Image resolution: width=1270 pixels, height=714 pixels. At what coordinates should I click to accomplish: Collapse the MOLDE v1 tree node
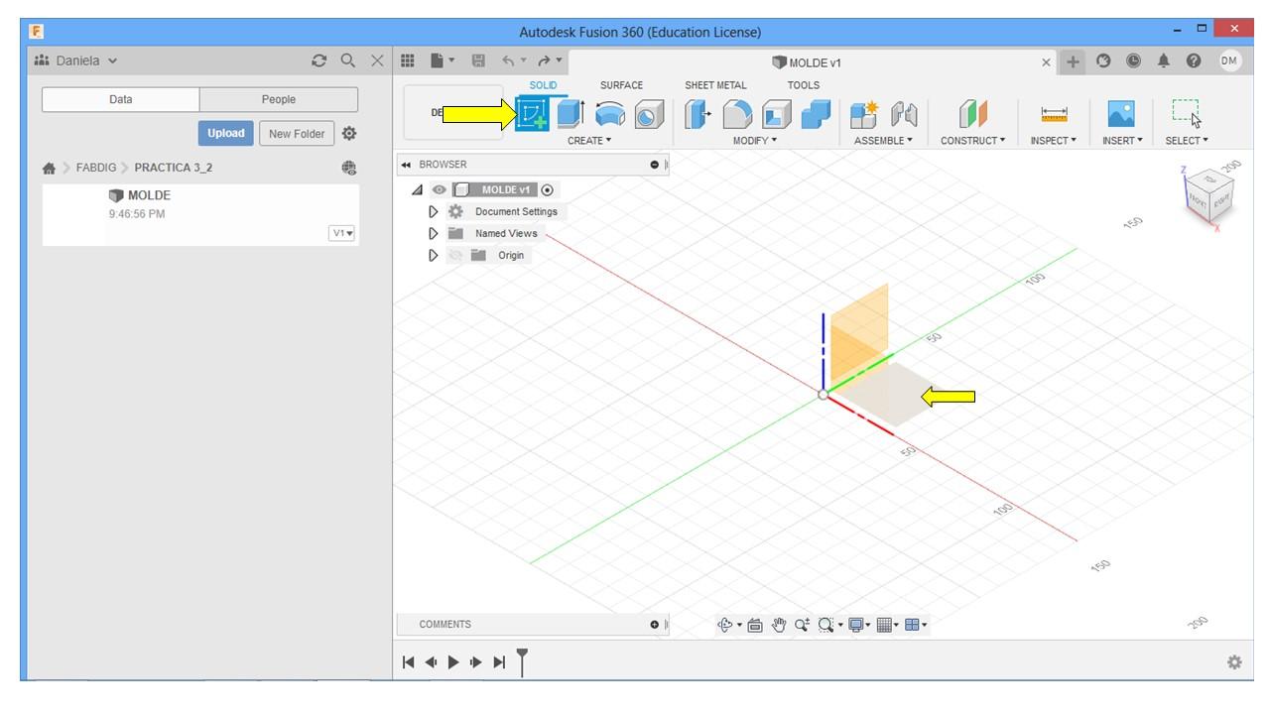coord(417,189)
